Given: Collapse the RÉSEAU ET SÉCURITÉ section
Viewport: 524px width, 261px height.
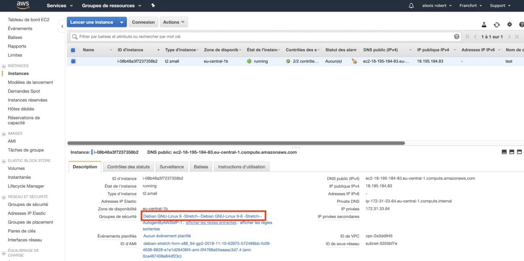Looking at the screenshot, I should (4, 197).
